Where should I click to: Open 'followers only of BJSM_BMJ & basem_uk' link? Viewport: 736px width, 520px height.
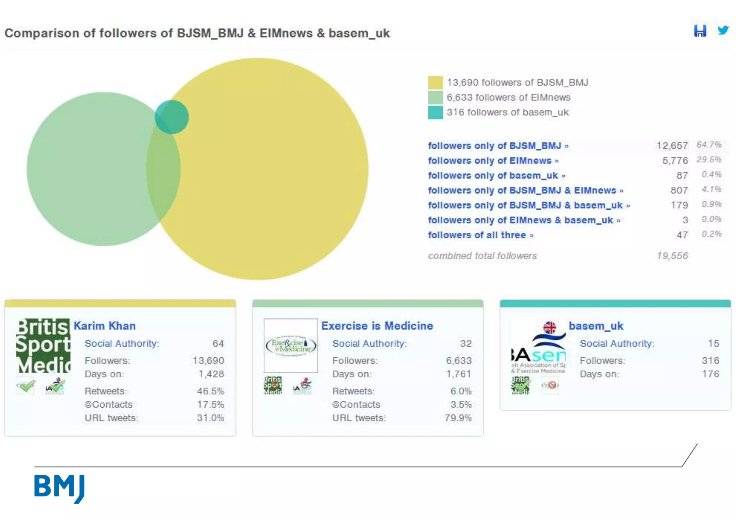[528, 205]
